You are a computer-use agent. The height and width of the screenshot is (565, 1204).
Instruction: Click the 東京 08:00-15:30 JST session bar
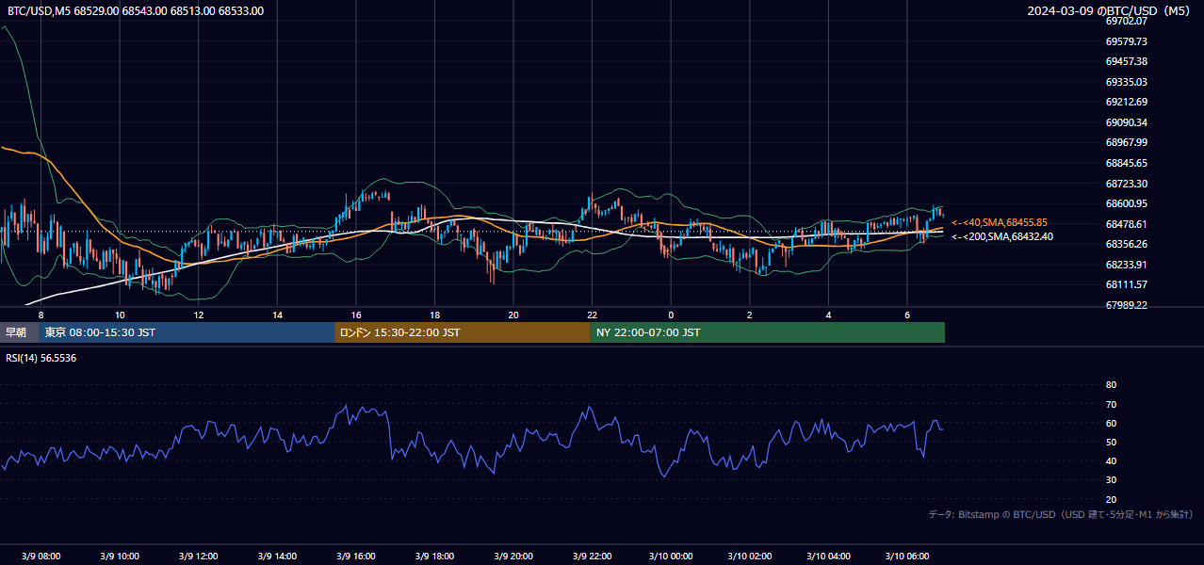(187, 332)
